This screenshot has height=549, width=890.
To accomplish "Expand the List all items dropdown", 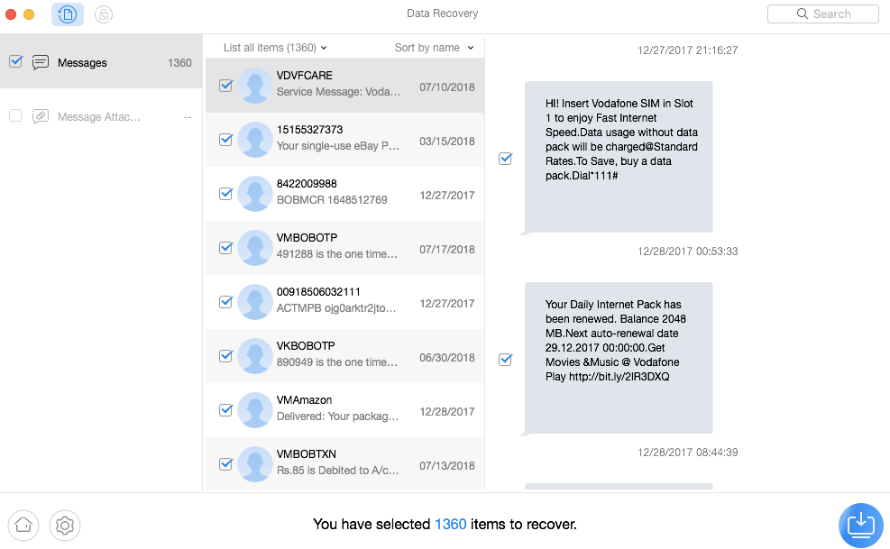I will (275, 48).
